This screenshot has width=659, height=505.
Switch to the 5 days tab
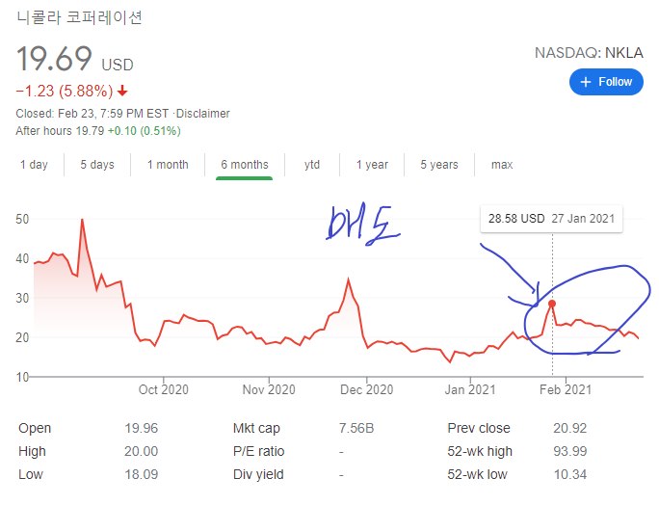[x=97, y=165]
